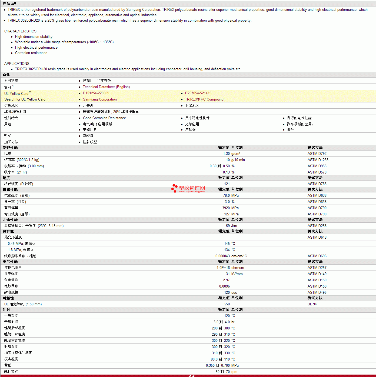This screenshot has height=377, width=376.
Task: Click the "螺筒后部温度" row label
Action: coord(15,328)
